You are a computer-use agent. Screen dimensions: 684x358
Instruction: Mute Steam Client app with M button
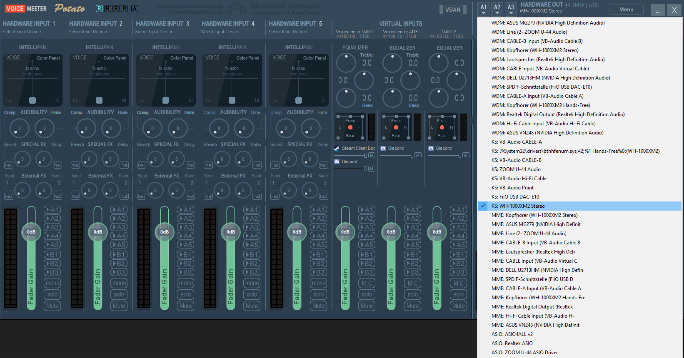point(372,155)
